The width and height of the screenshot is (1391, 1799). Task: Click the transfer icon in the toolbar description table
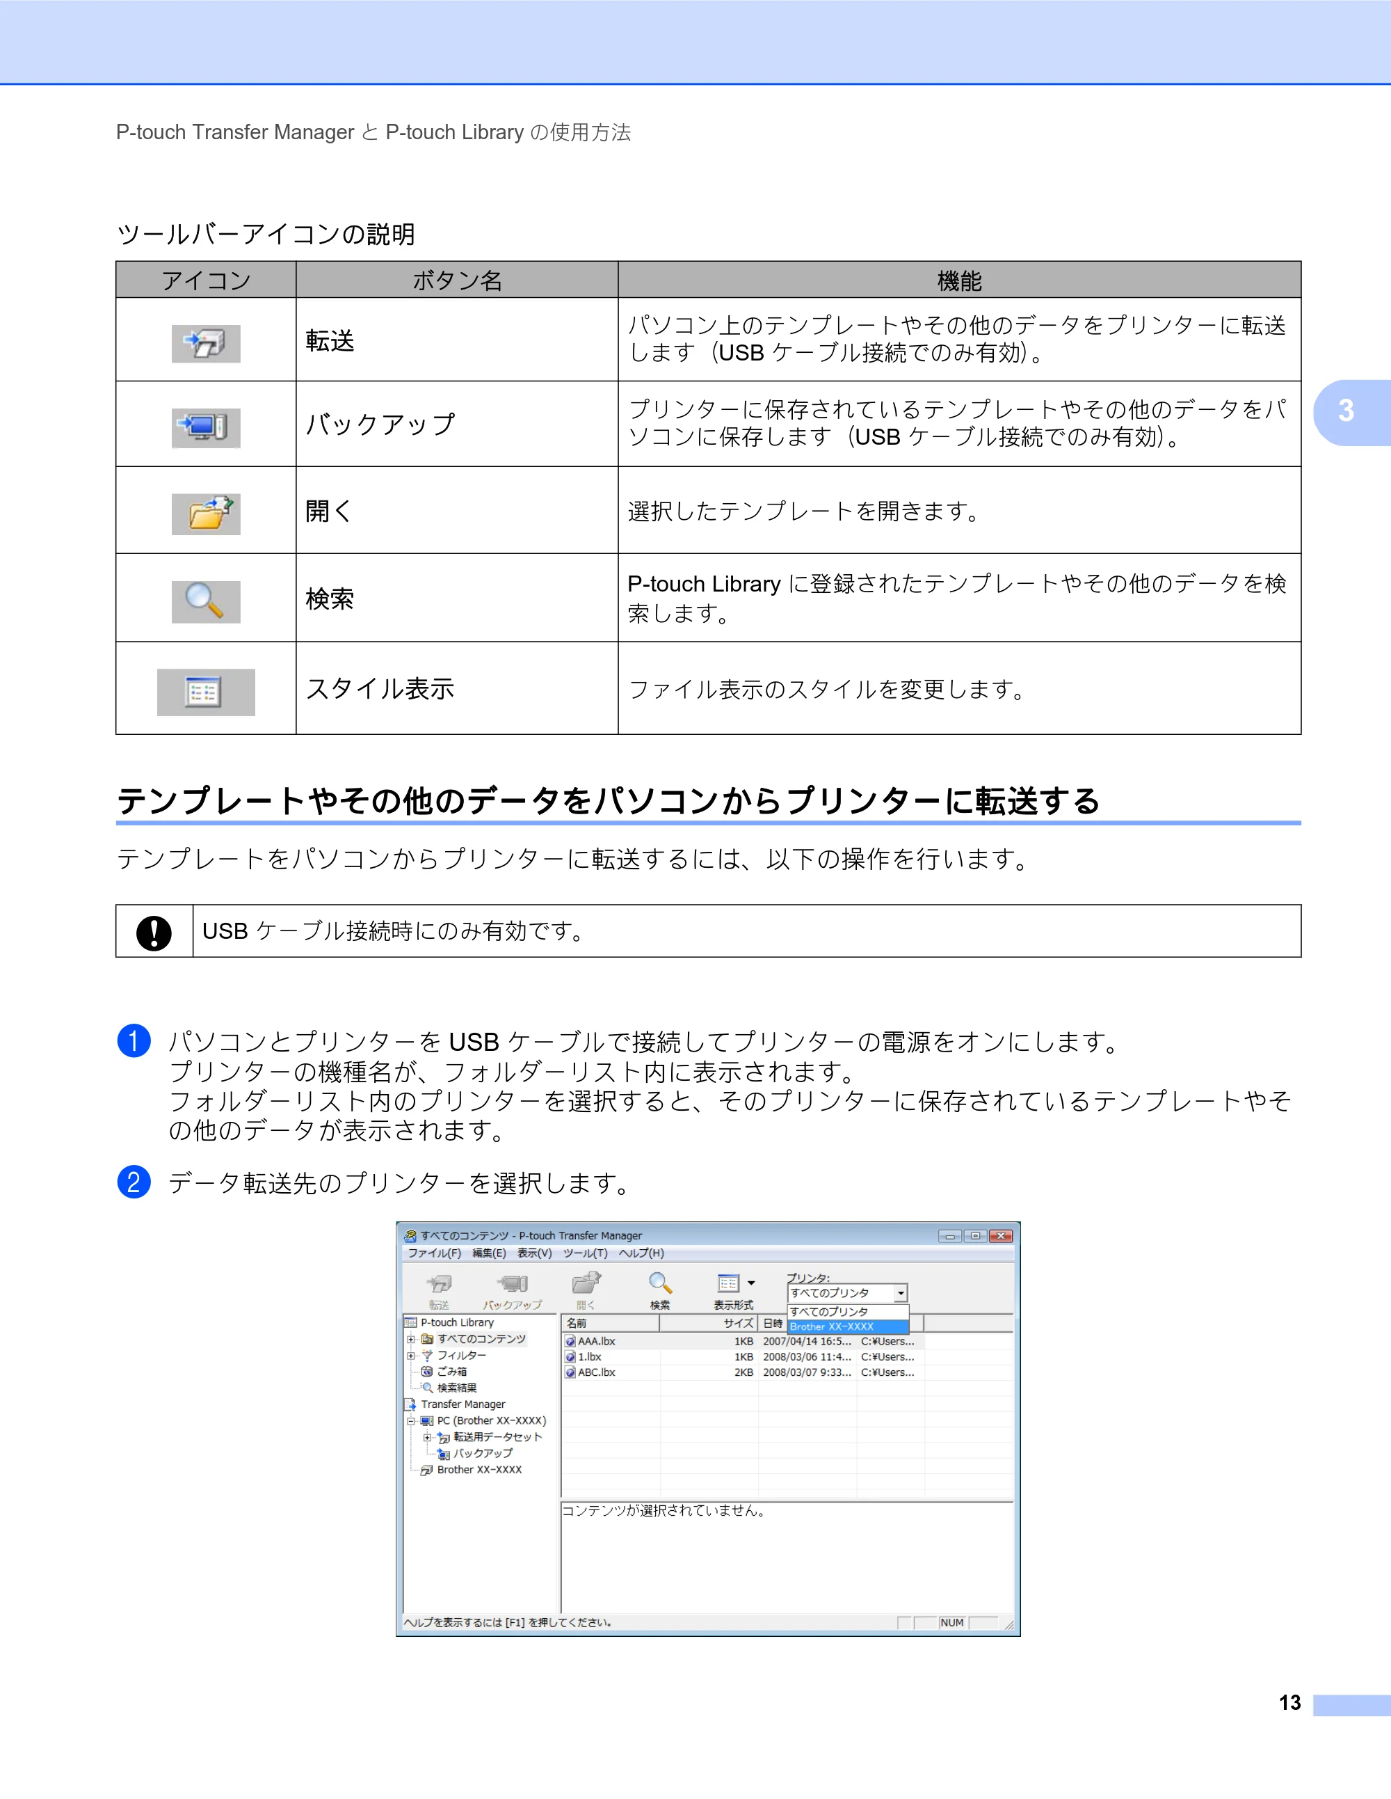(206, 344)
